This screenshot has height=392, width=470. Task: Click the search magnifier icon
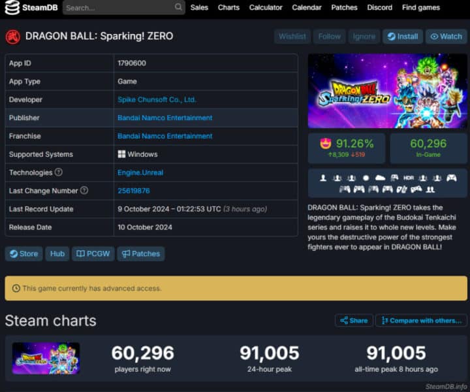(178, 7)
